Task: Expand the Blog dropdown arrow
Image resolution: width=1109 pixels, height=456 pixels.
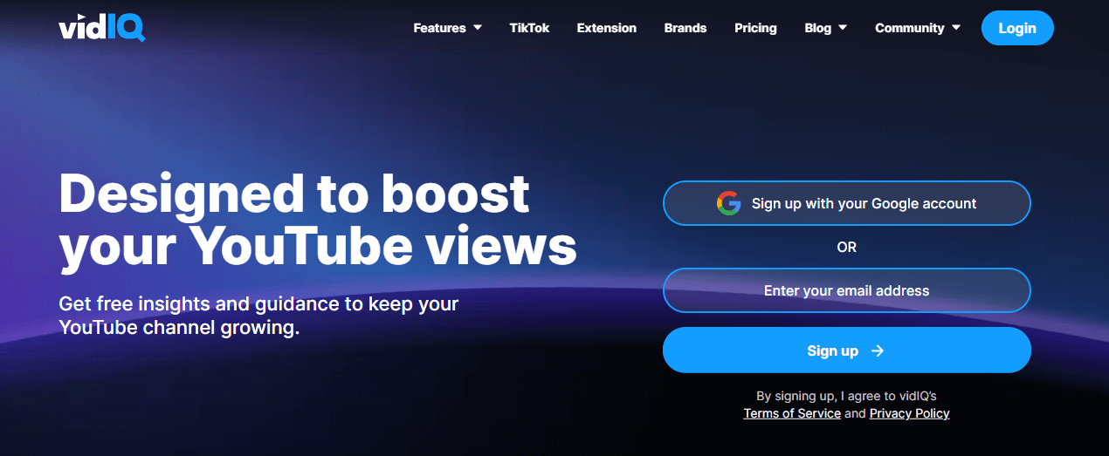Action: point(843,28)
